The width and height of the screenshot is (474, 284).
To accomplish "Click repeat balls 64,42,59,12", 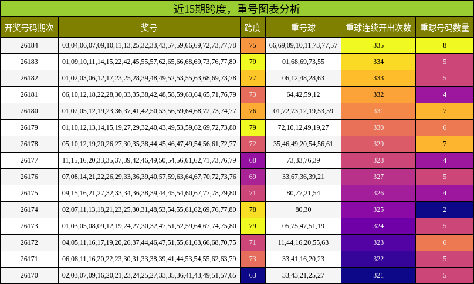I will pyautogui.click(x=303, y=94).
